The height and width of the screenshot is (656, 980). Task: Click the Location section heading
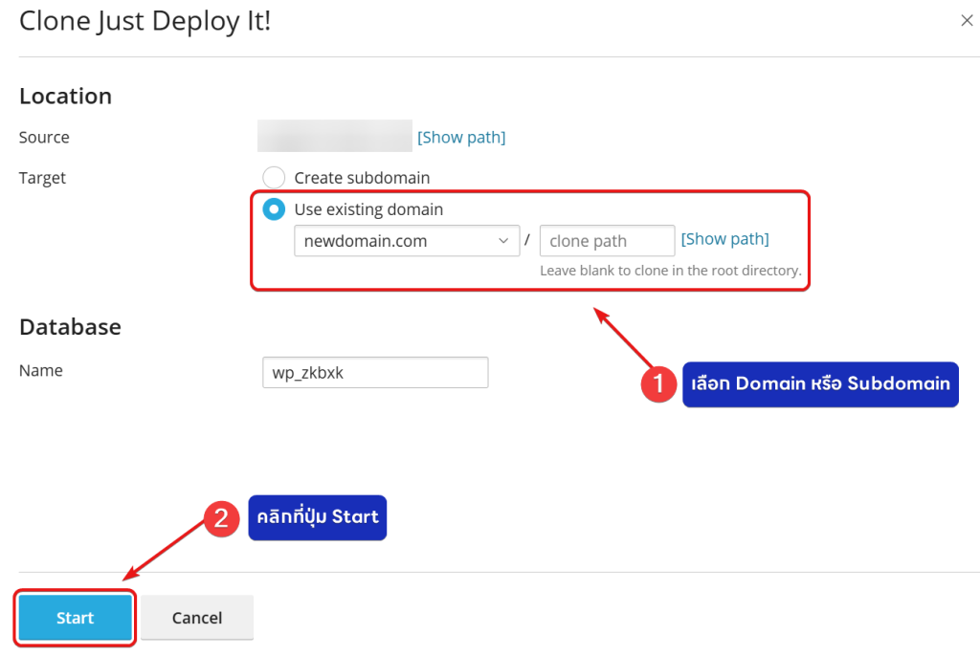tap(65, 97)
